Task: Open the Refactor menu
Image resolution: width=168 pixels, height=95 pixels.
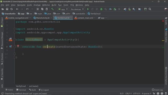Action: 46,5
